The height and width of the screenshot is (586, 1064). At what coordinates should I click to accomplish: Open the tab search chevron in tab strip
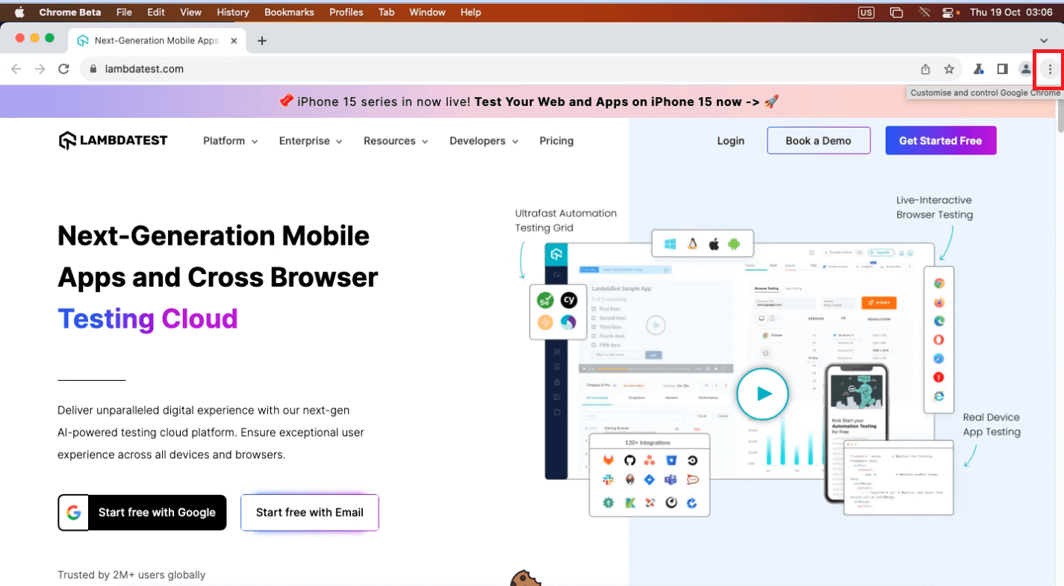[x=1044, y=40]
